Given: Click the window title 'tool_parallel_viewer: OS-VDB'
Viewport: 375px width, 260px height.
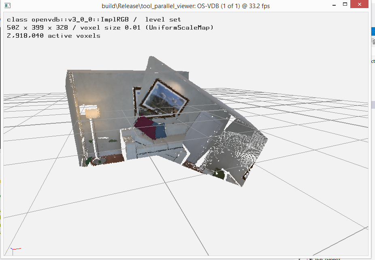Looking at the screenshot, I should (x=185, y=6).
